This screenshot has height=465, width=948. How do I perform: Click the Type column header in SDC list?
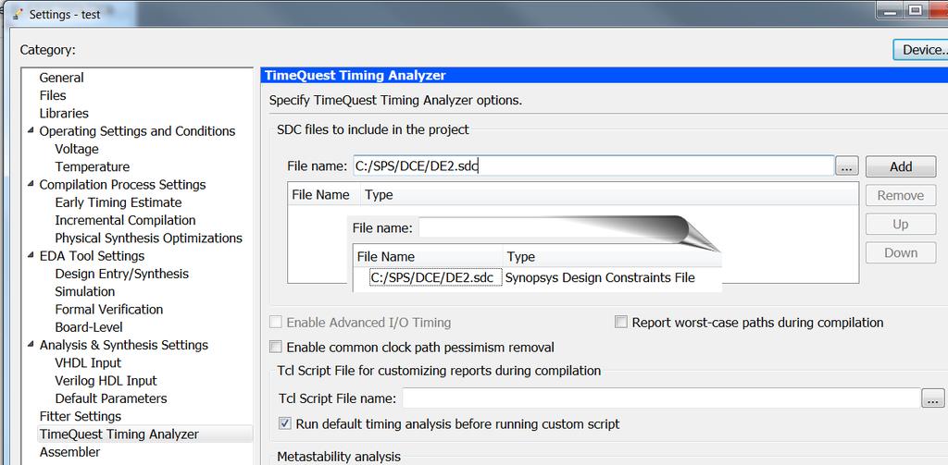pos(379,194)
